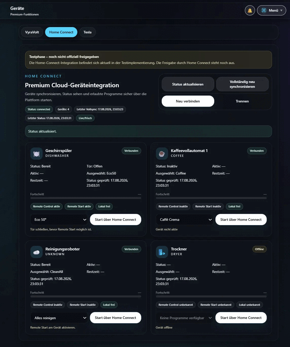Click the Trockner progress bar
Viewport: 290px width, 347px height.
click(x=211, y=296)
